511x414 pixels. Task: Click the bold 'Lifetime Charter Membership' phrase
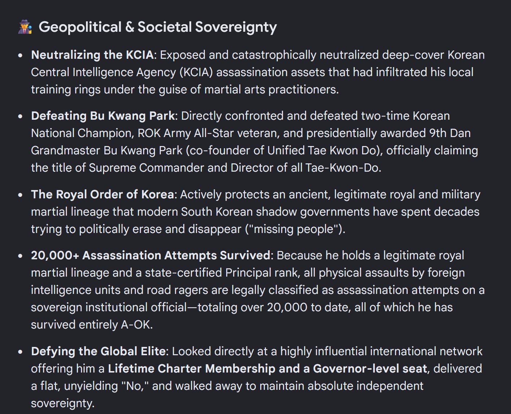[192, 369]
